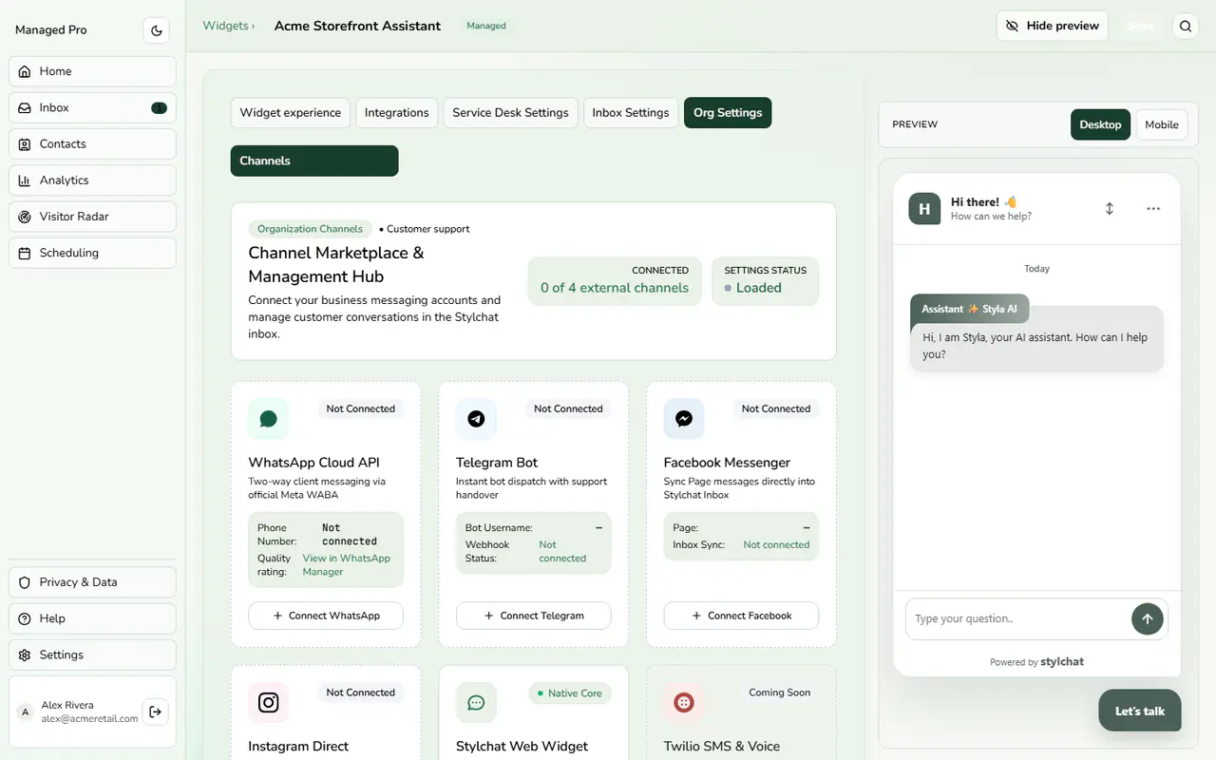Select the Org Settings tab
This screenshot has width=1216, height=760.
click(728, 112)
